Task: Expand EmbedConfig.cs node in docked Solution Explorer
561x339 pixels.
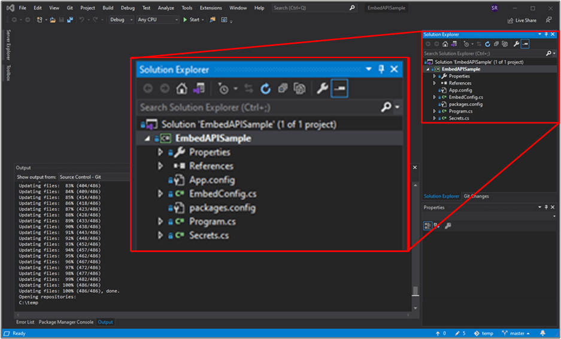Action: [x=434, y=97]
